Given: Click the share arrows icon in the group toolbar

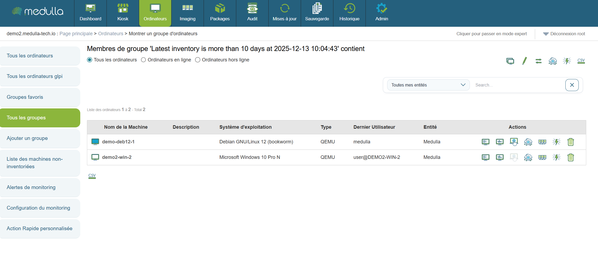Looking at the screenshot, I should (x=538, y=61).
